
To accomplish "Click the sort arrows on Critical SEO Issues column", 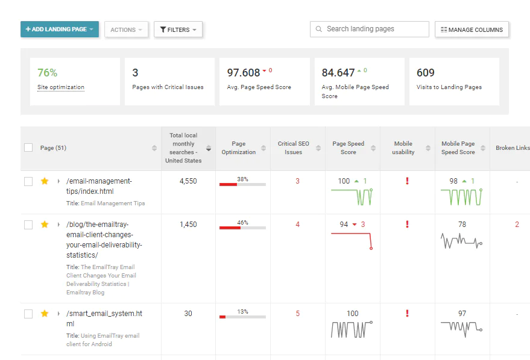I will [x=320, y=148].
